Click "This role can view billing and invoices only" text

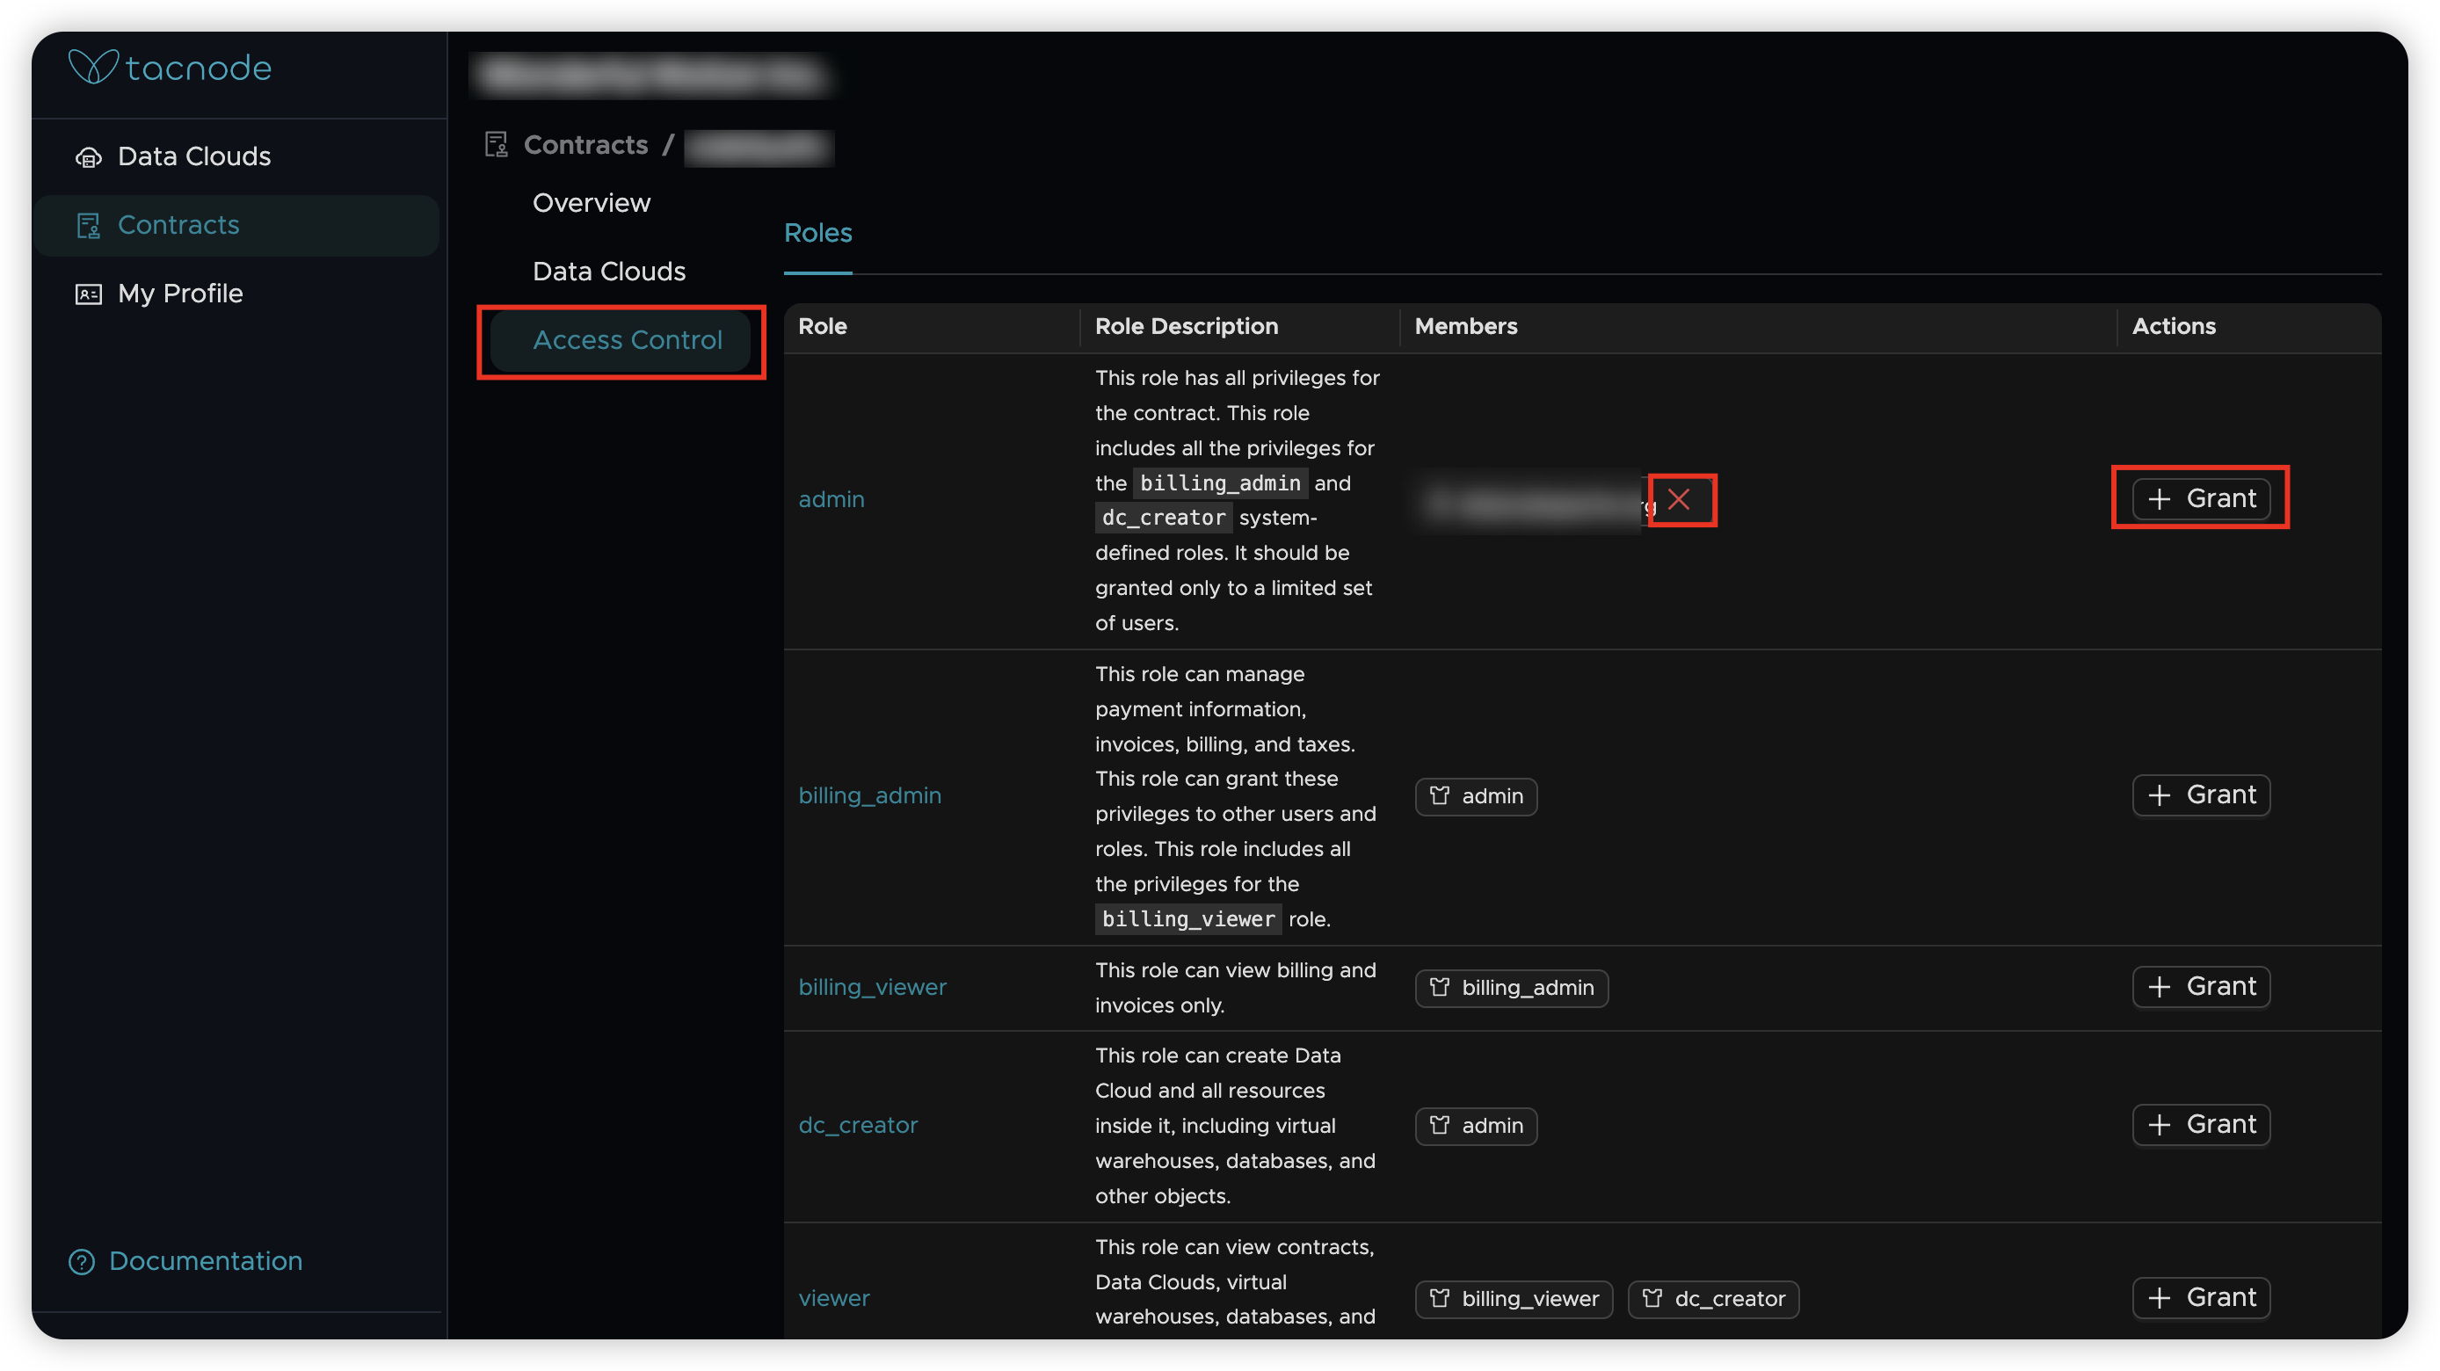click(x=1235, y=988)
